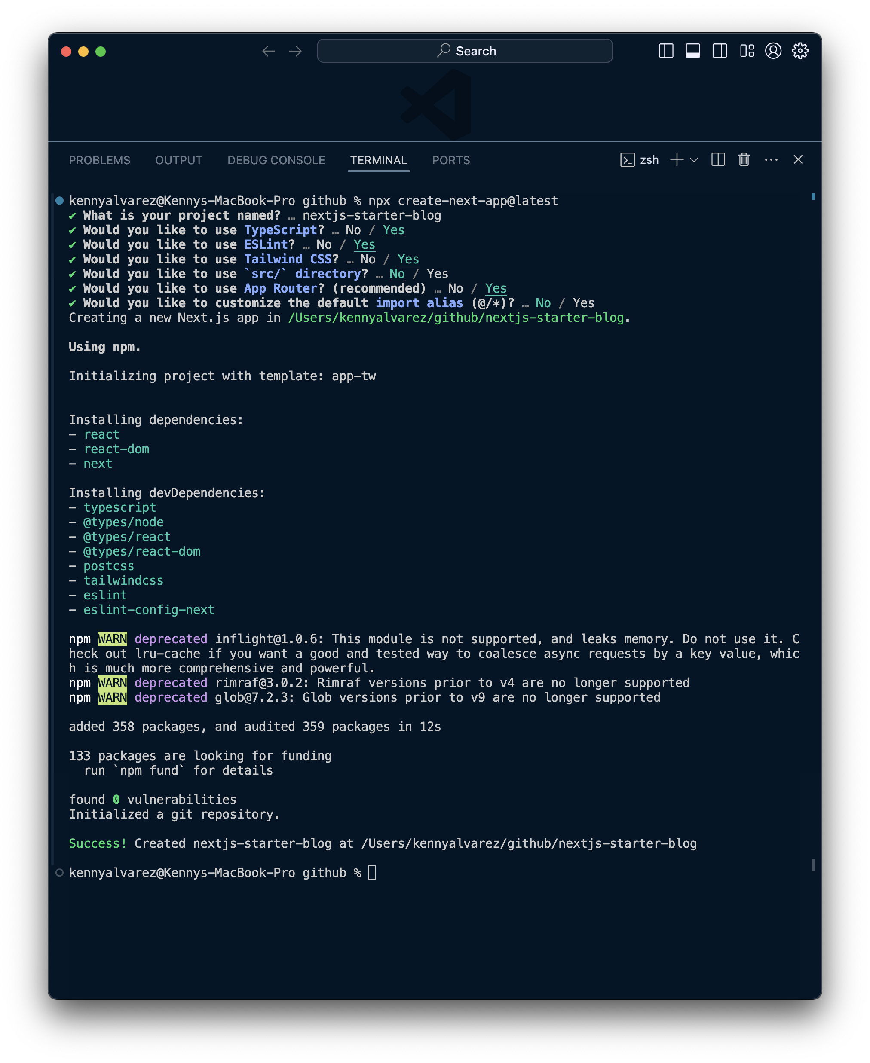Click the red macOS close window button
This screenshot has width=870, height=1063.
(x=66, y=52)
